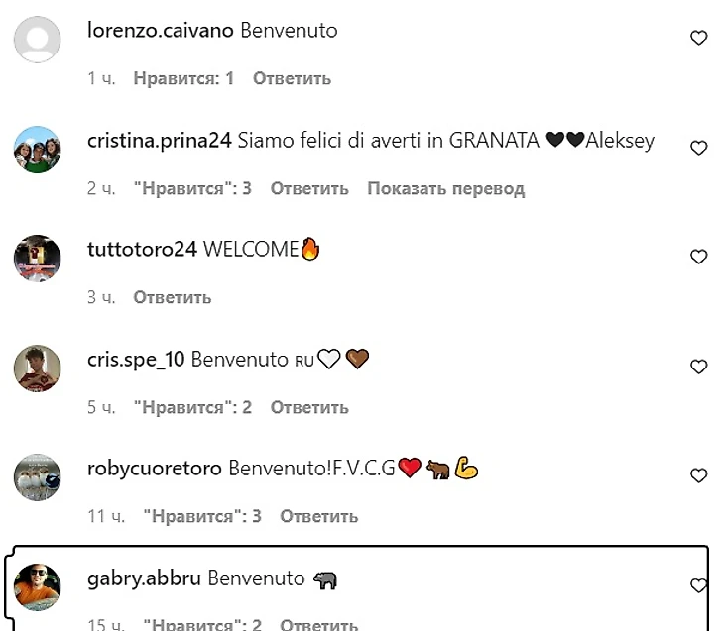View tuttotoro24's avatar
724x631 pixels.
click(x=38, y=259)
